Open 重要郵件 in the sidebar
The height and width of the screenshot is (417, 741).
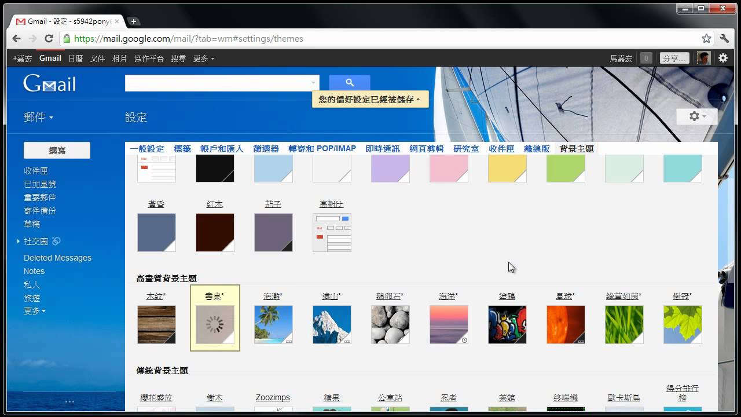pos(40,197)
